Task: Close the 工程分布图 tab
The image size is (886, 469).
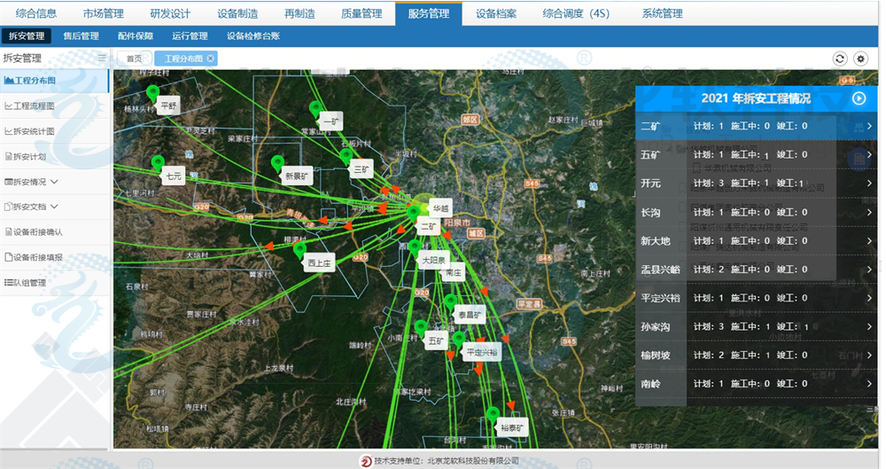Action: [x=211, y=59]
